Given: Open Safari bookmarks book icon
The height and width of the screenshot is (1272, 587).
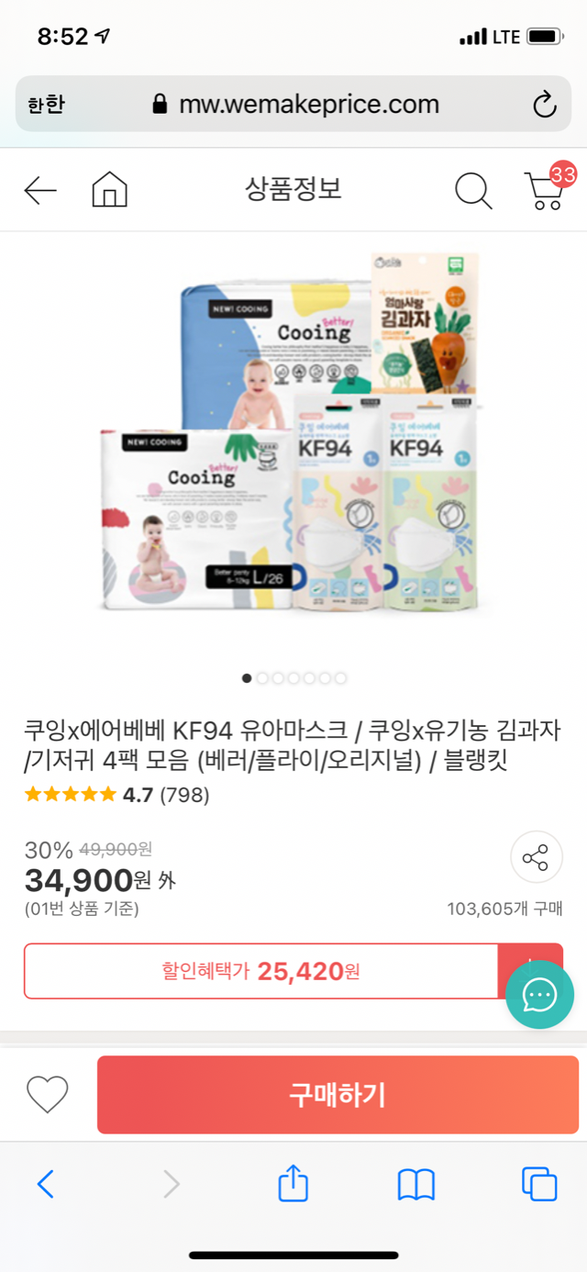Looking at the screenshot, I should coord(416,1185).
